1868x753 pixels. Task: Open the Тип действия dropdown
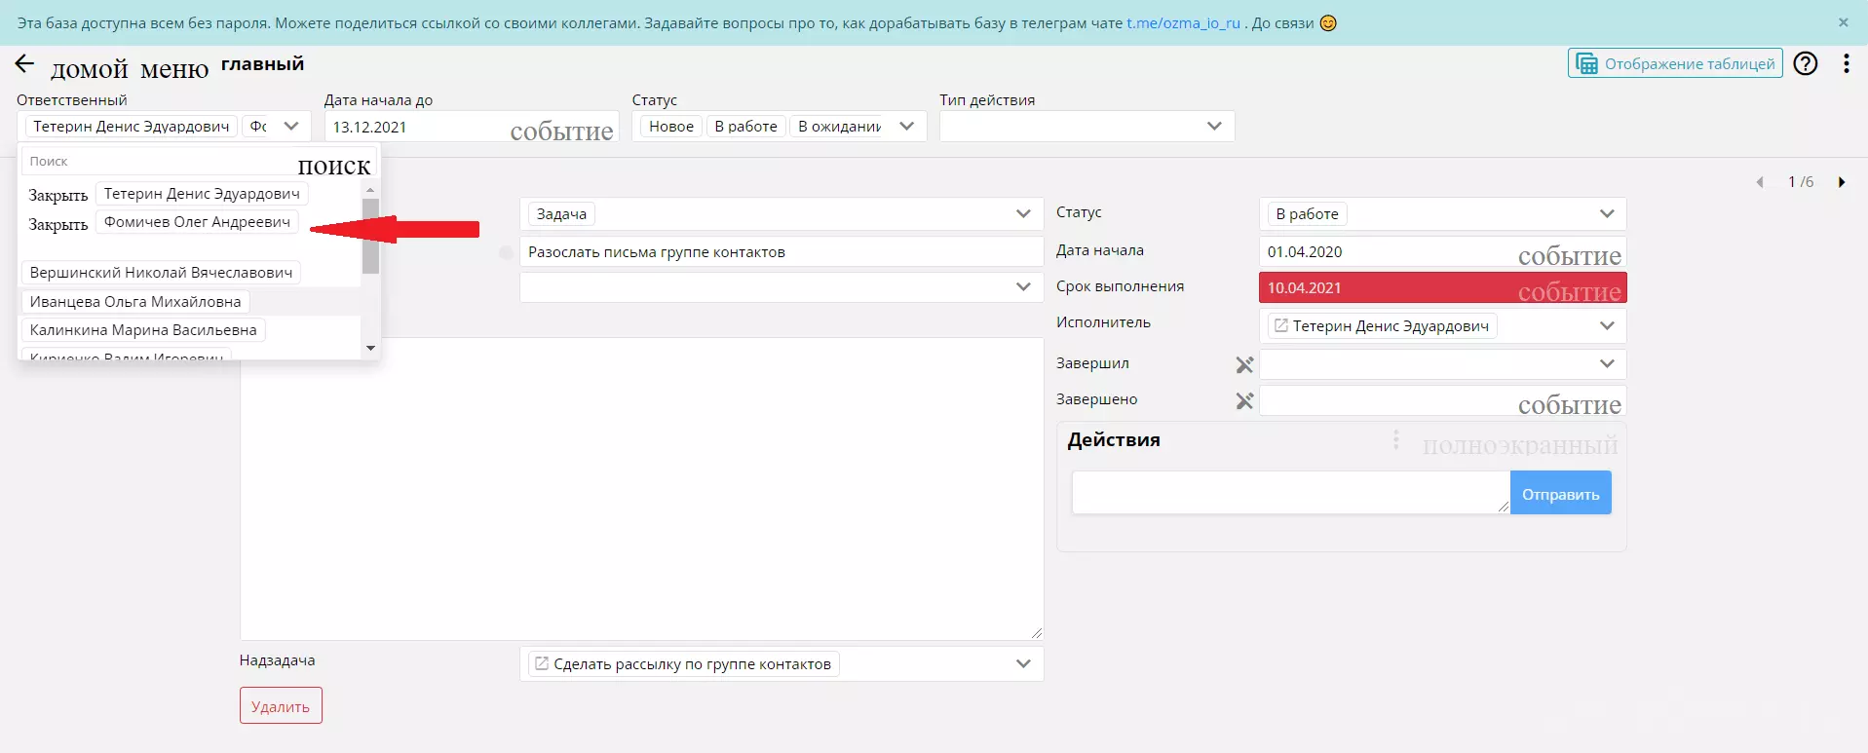click(x=1086, y=126)
